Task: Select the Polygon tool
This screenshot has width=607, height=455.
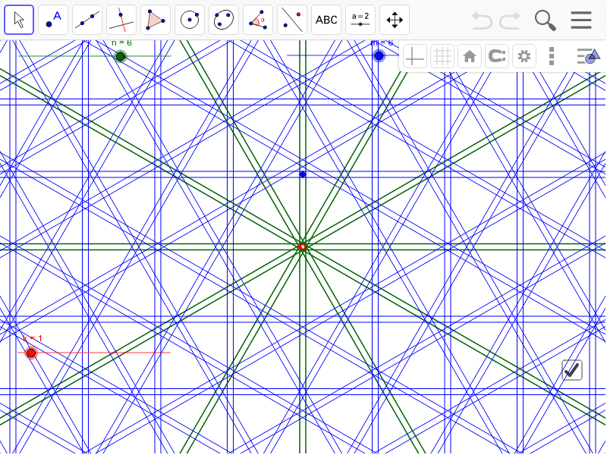Action: tap(156, 20)
